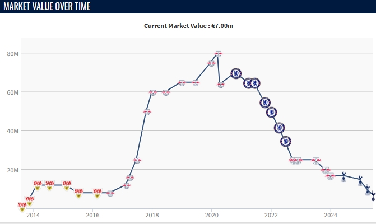Click the first RB Leipzig crest in mid-2016
376x224 pixels.
[110, 193]
